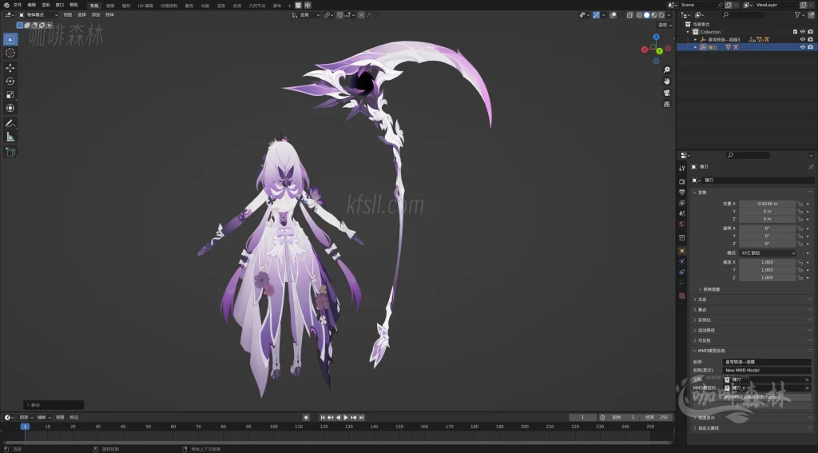Open the 全局 transform orientation dropdown
The width and height of the screenshot is (818, 453).
pyautogui.click(x=306, y=15)
